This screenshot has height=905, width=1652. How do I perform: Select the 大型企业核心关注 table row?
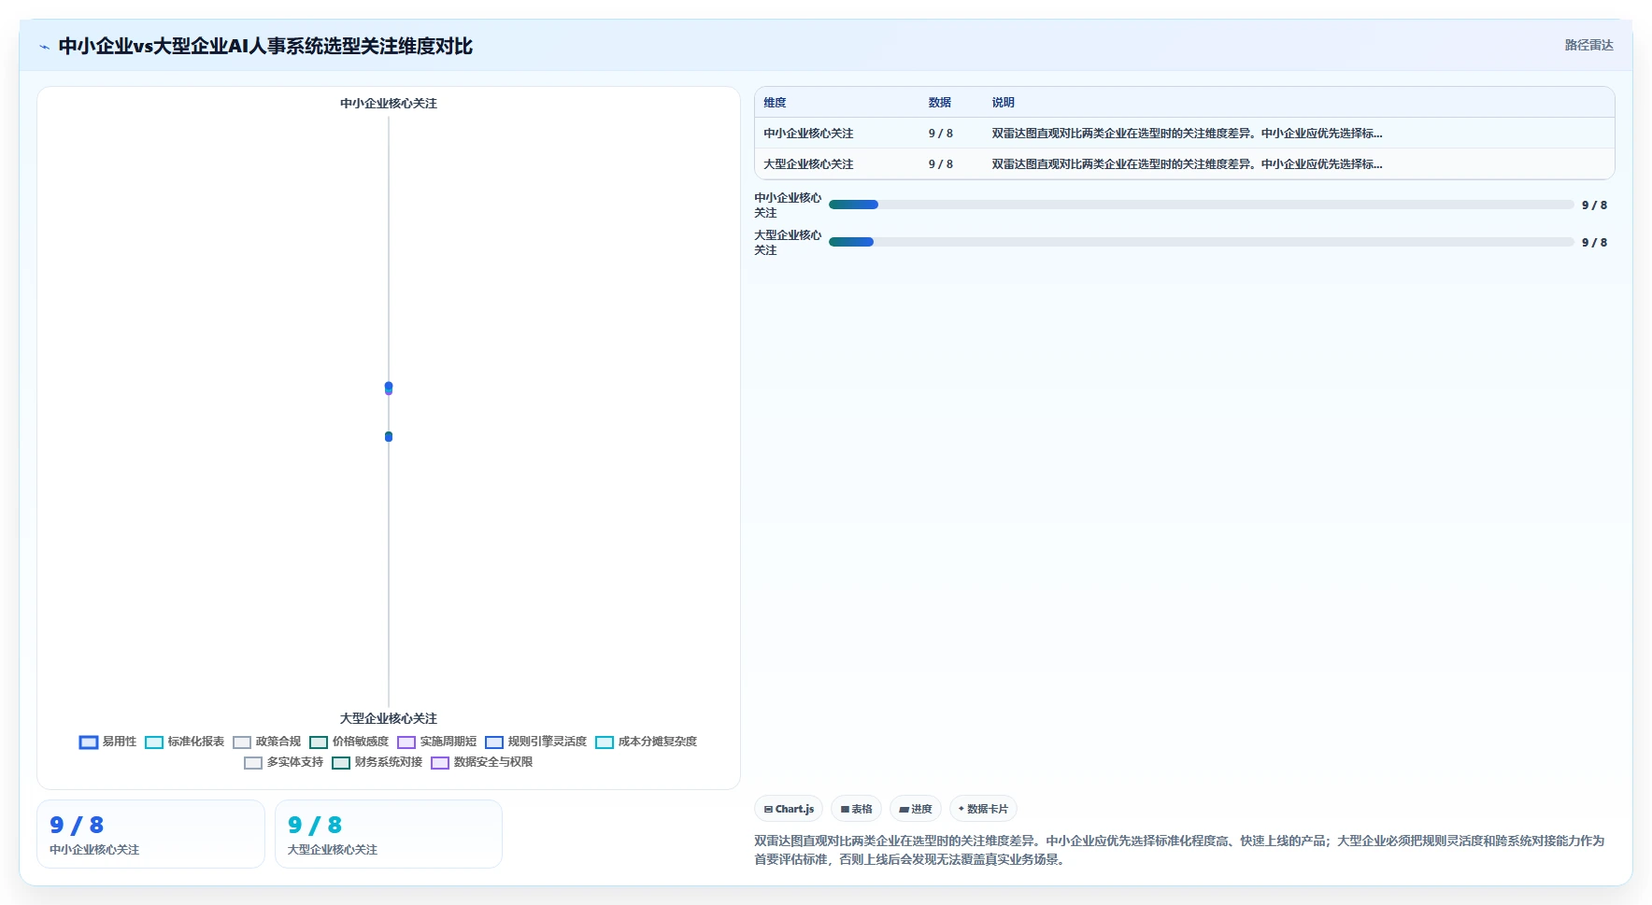1184,163
